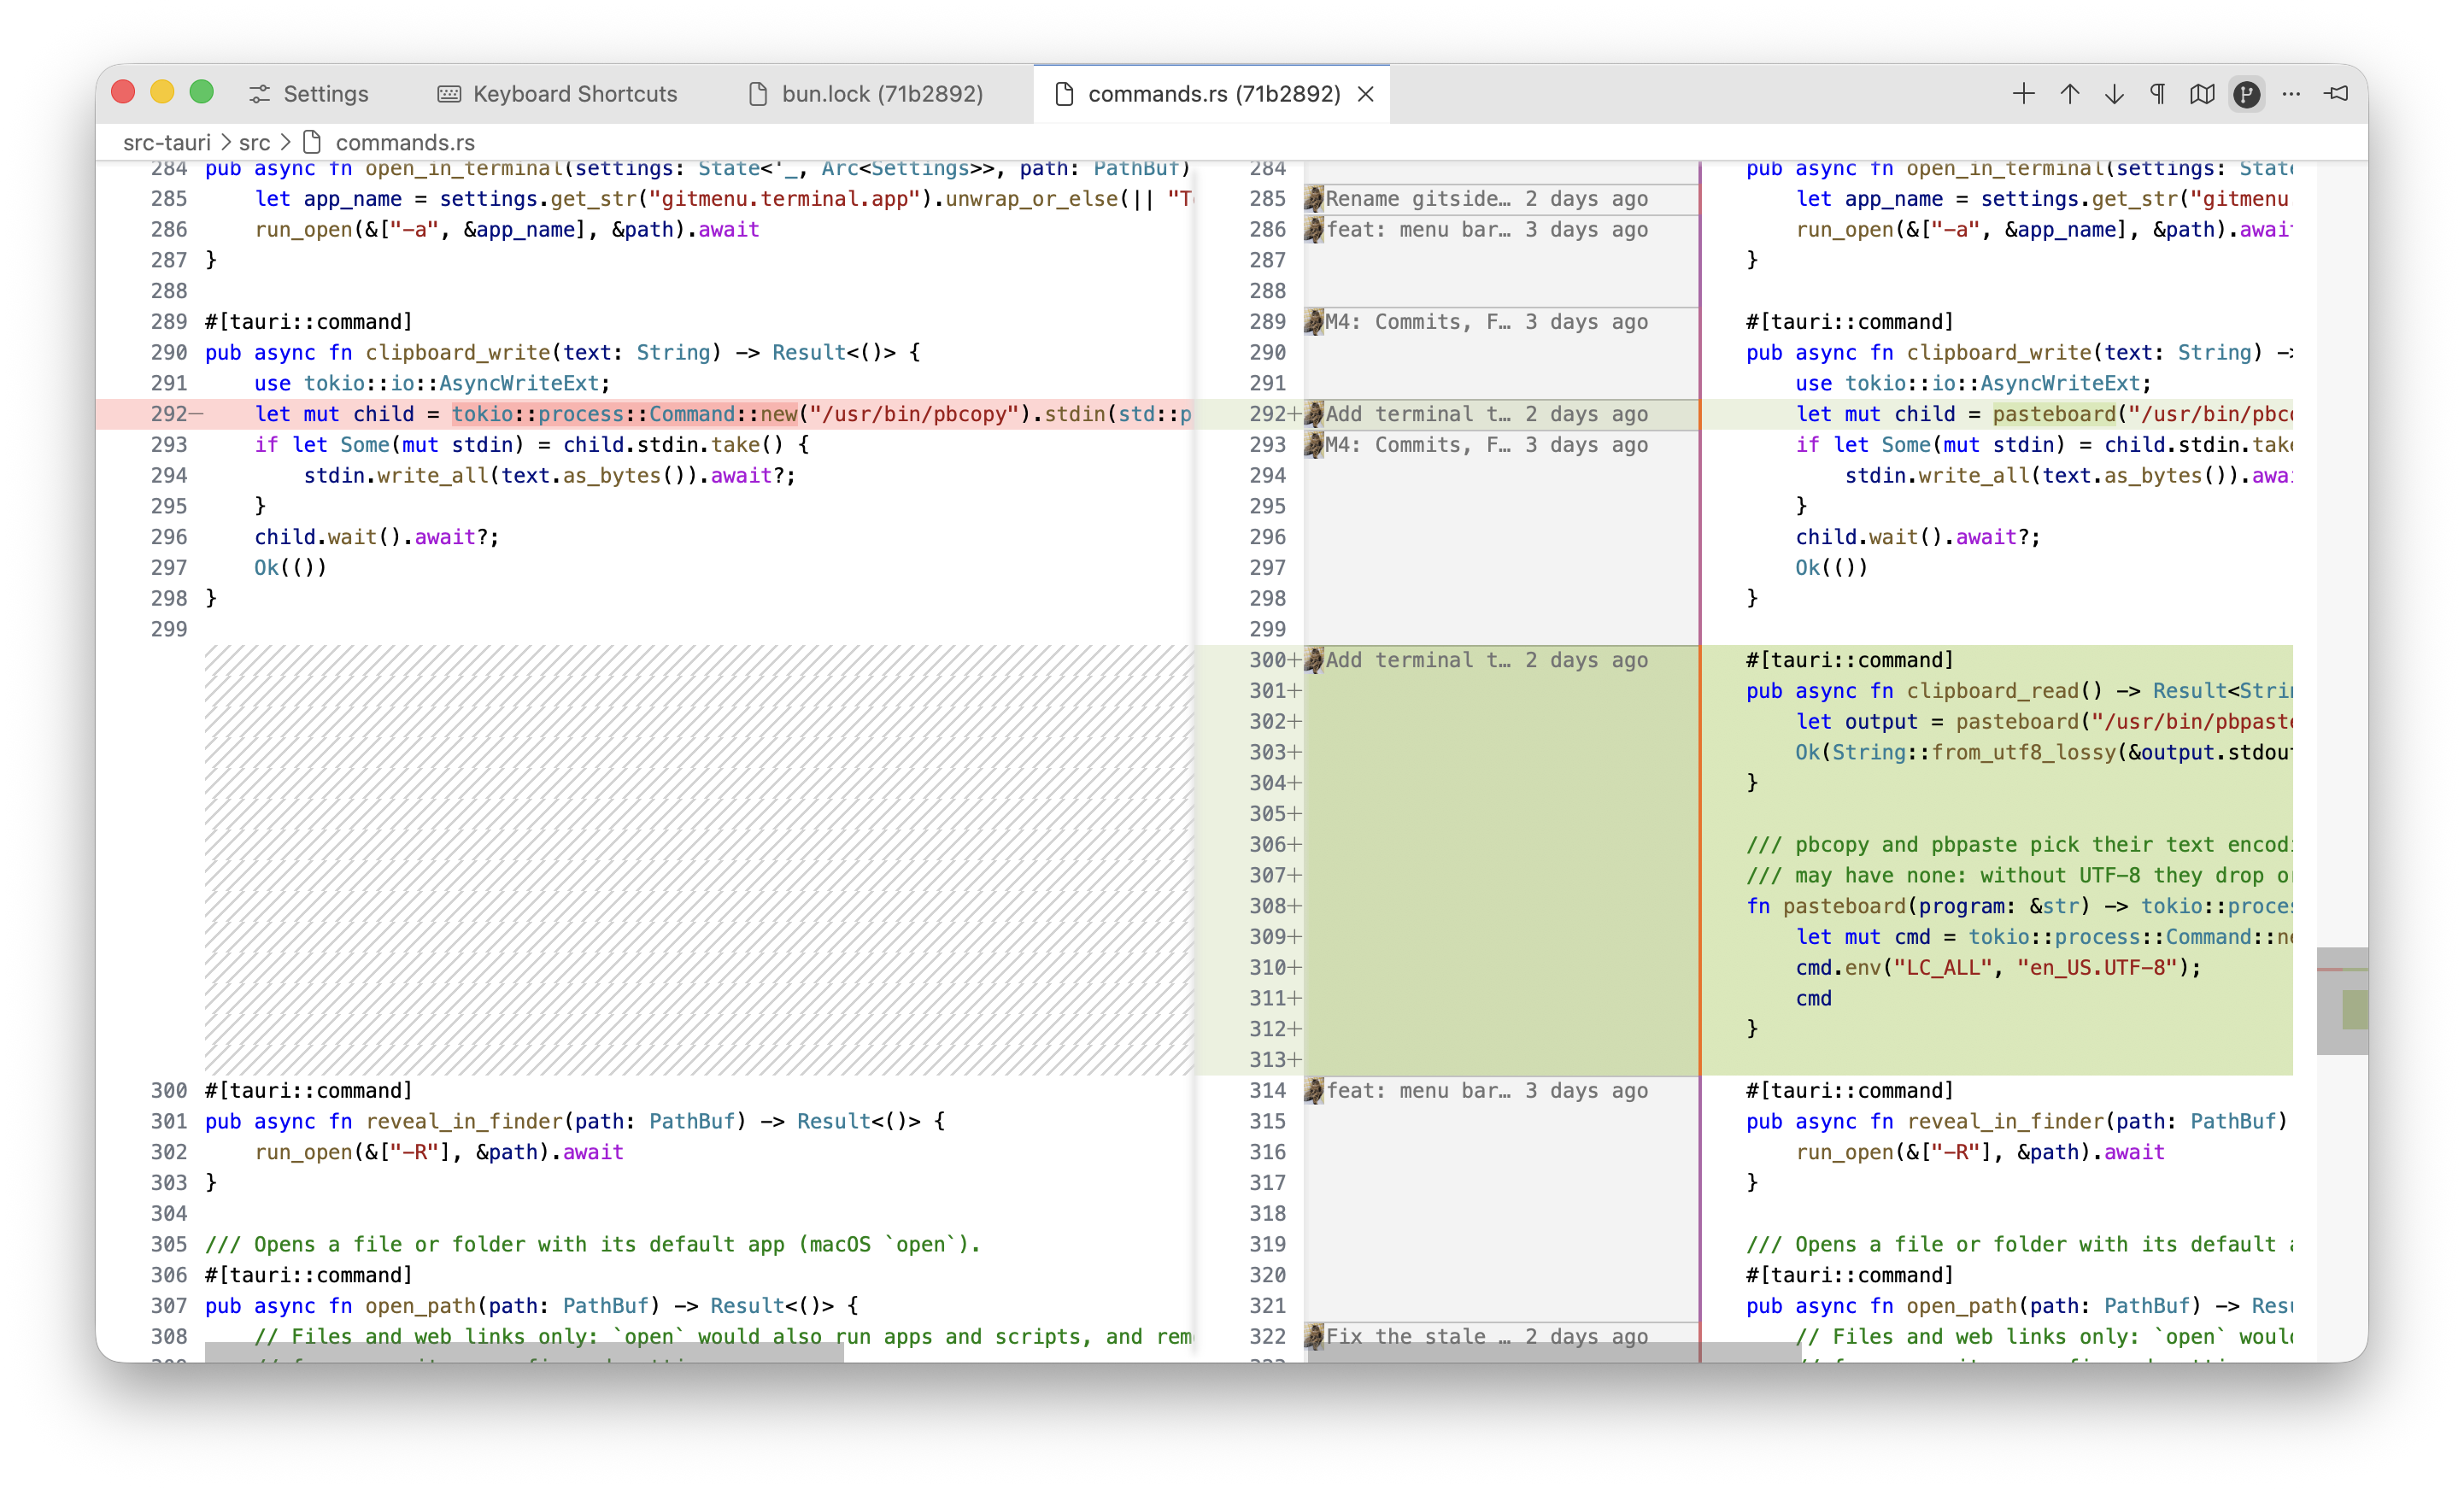Click the author avatar on blame line 292
The image size is (2464, 1489).
click(1314, 413)
